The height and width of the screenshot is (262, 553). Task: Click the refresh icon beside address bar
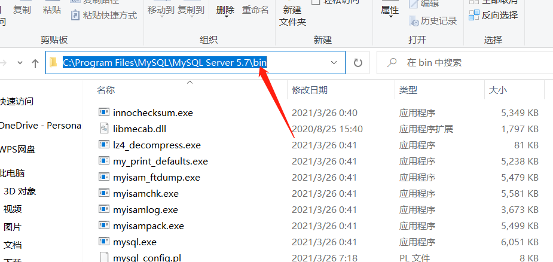[358, 63]
